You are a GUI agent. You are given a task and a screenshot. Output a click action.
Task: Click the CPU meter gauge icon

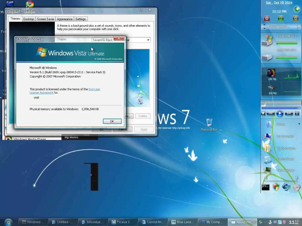[x=271, y=73]
